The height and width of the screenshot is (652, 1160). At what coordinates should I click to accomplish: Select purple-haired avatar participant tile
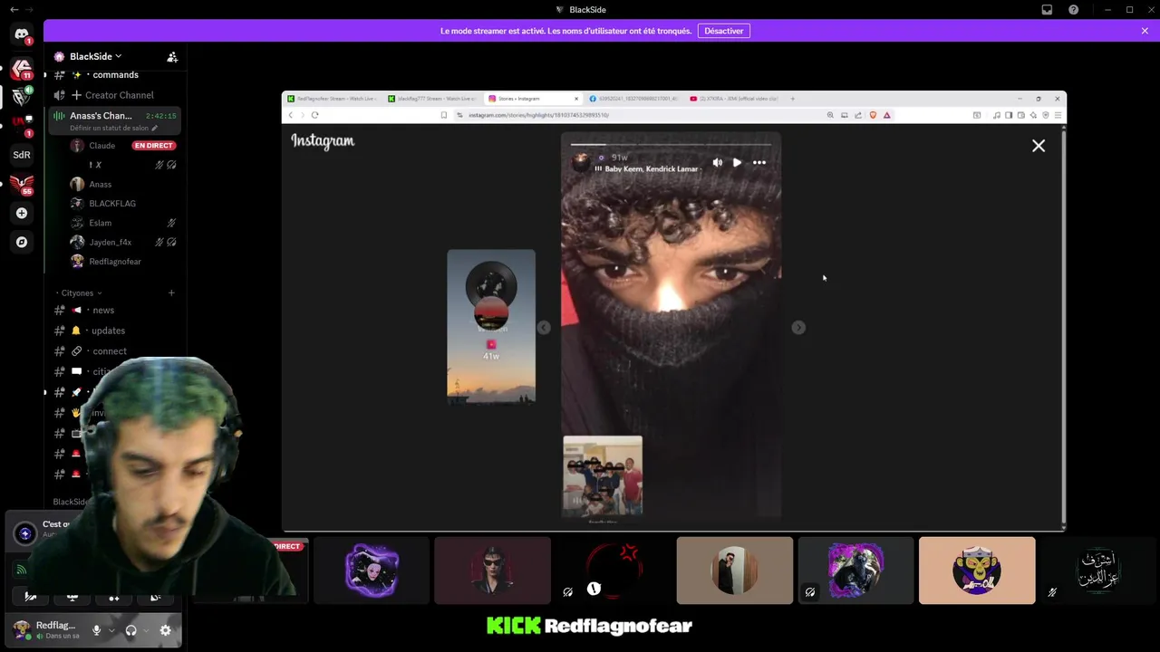[x=372, y=570]
